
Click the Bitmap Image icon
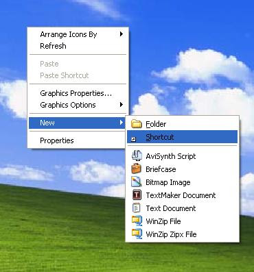click(137, 182)
